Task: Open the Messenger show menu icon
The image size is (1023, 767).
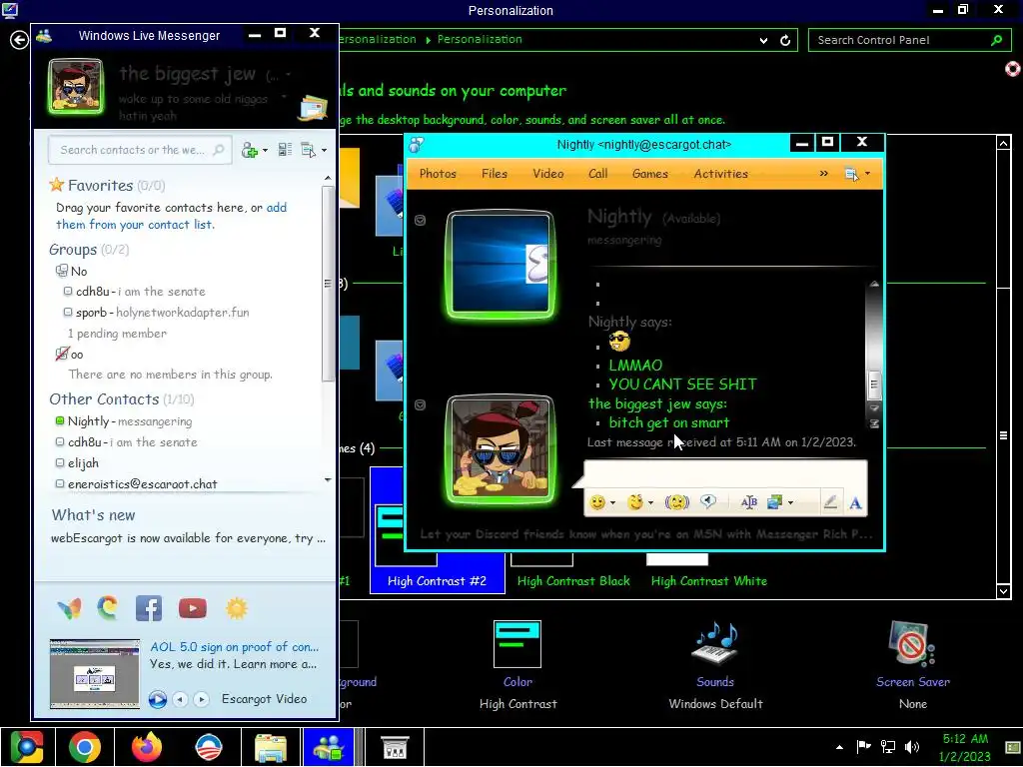Action: 309,150
